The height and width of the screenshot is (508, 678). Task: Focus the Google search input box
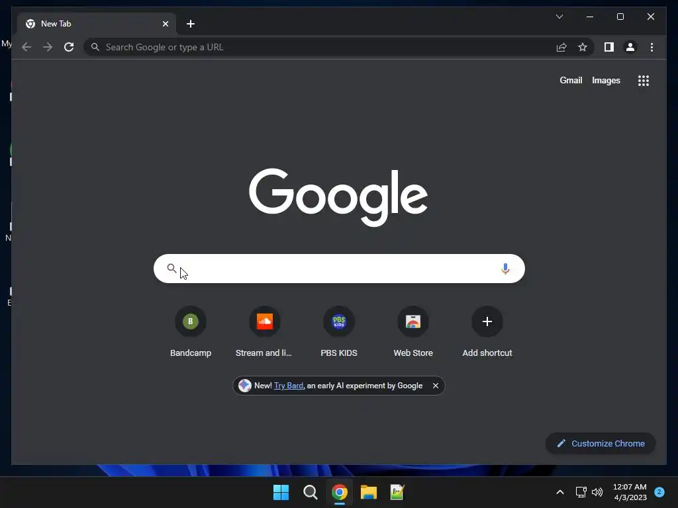click(339, 269)
